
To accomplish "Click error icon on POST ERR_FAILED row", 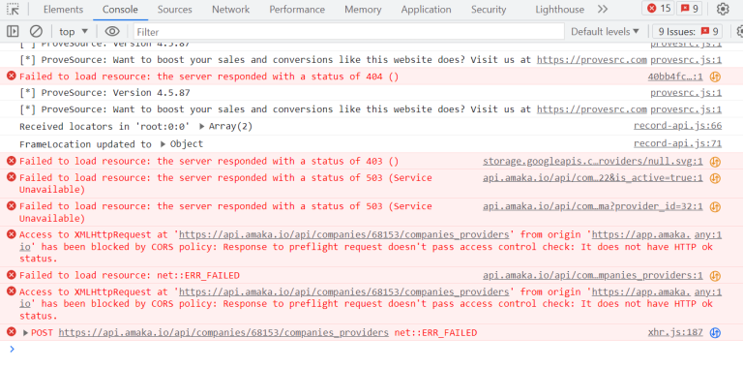I will tap(12, 332).
